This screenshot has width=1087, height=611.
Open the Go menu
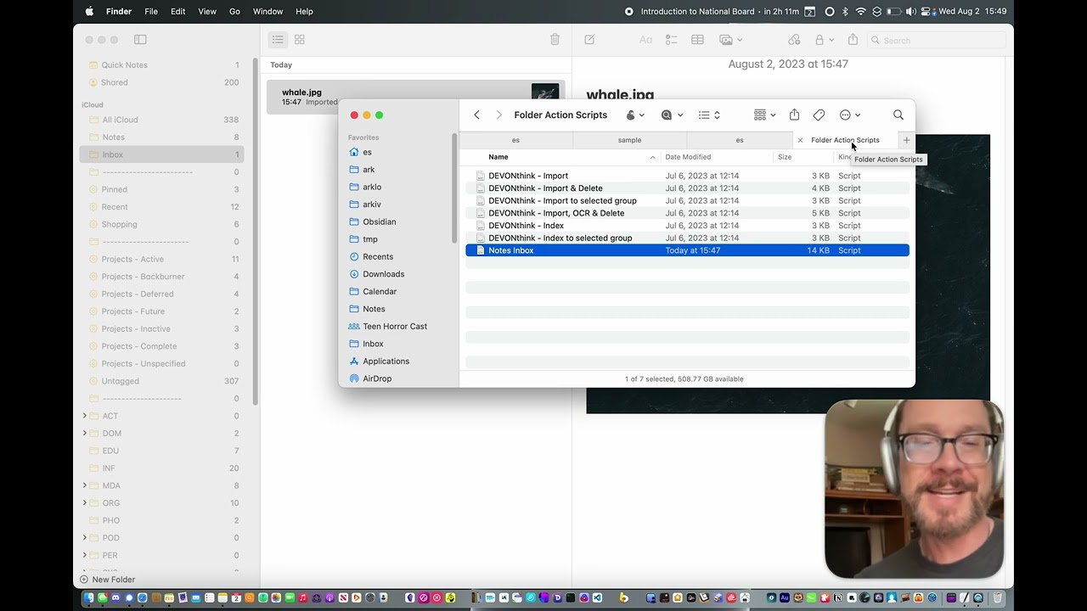pyautogui.click(x=234, y=11)
